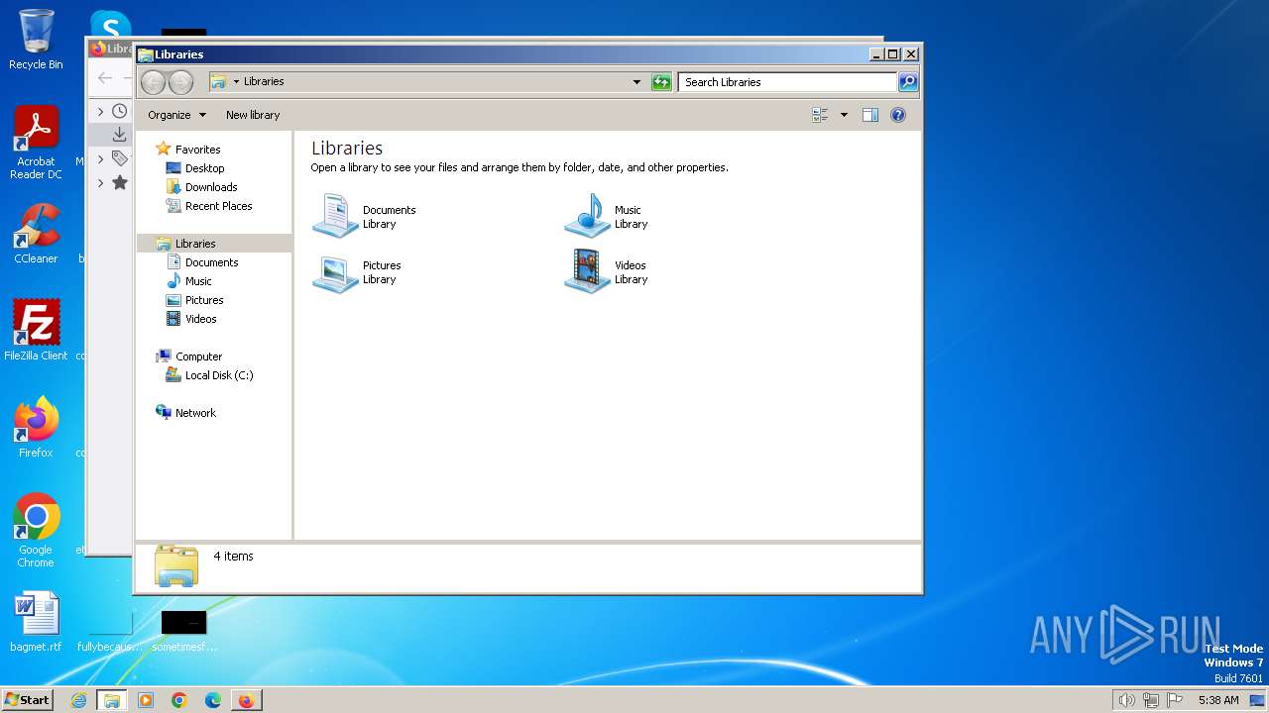
Task: Click Windows Explorer taskbar button
Action: [x=112, y=700]
